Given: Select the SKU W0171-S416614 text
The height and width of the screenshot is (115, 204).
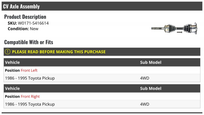Looking at the screenshot, I should point(28,23).
